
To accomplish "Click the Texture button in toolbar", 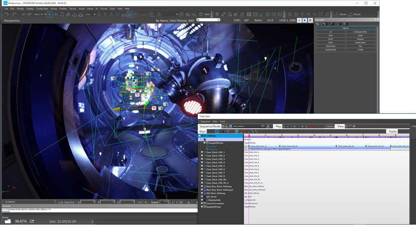I will click(354, 14).
